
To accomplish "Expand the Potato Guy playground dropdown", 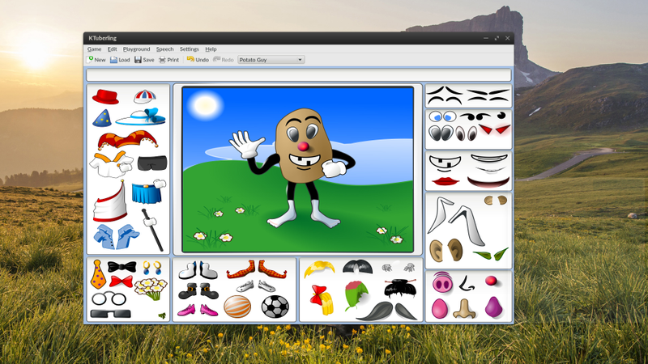I will 271,60.
